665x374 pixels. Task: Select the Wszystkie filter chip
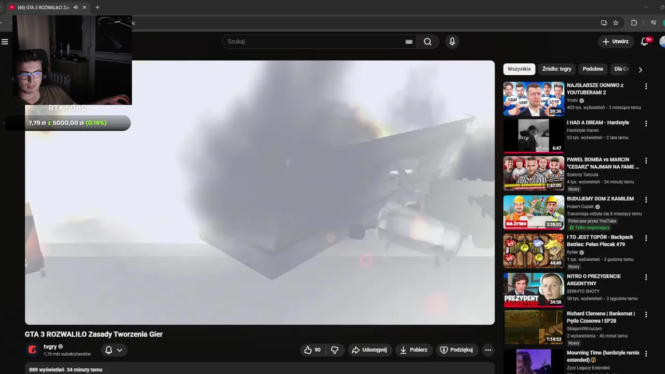(519, 69)
